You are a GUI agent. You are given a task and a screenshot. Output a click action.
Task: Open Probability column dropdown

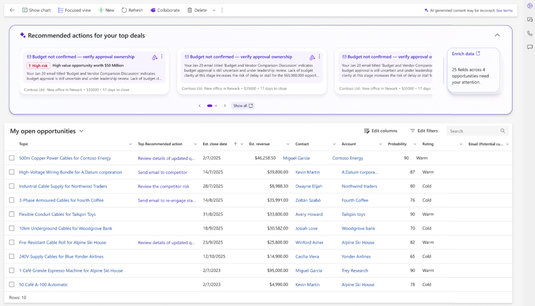415,144
